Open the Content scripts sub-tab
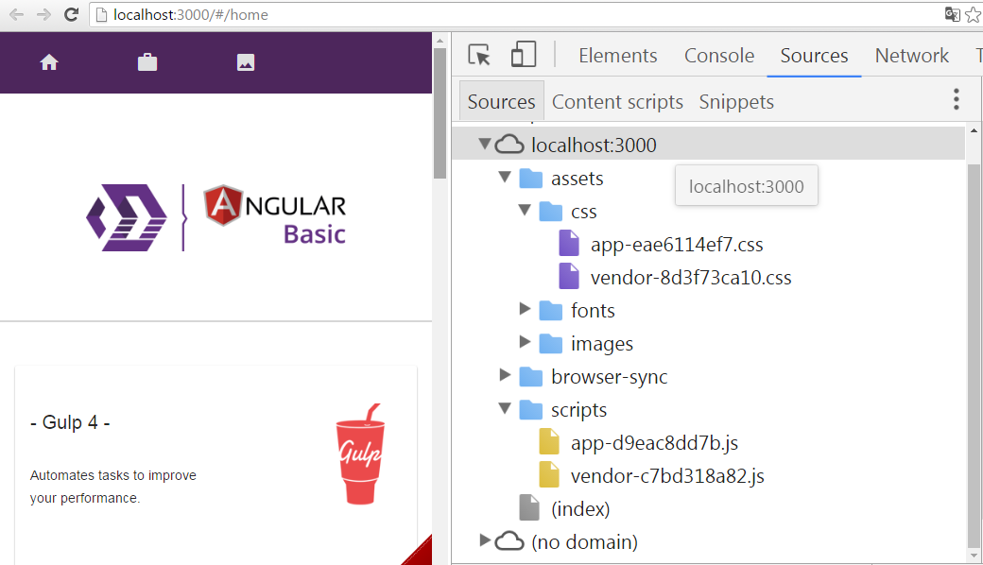The width and height of the screenshot is (983, 565). [617, 102]
